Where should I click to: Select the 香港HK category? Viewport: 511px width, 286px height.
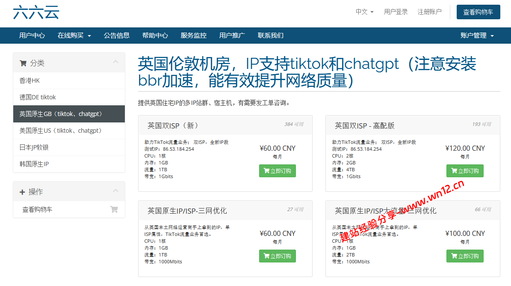[30, 80]
